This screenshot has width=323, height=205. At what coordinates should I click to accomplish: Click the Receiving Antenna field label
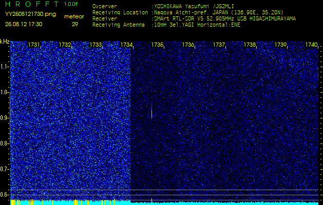(119, 25)
